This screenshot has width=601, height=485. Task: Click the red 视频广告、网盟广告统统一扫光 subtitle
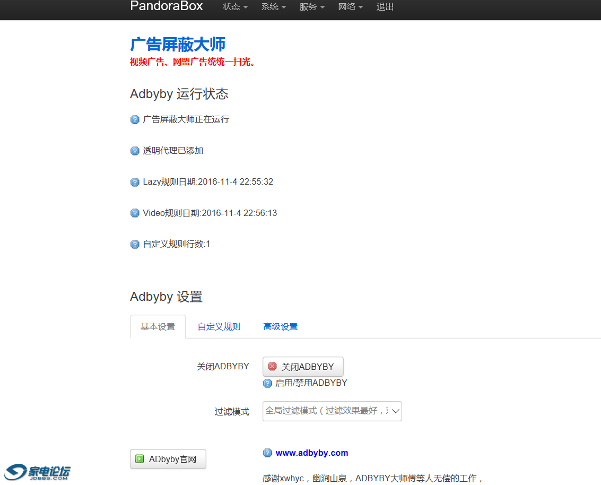pyautogui.click(x=193, y=62)
